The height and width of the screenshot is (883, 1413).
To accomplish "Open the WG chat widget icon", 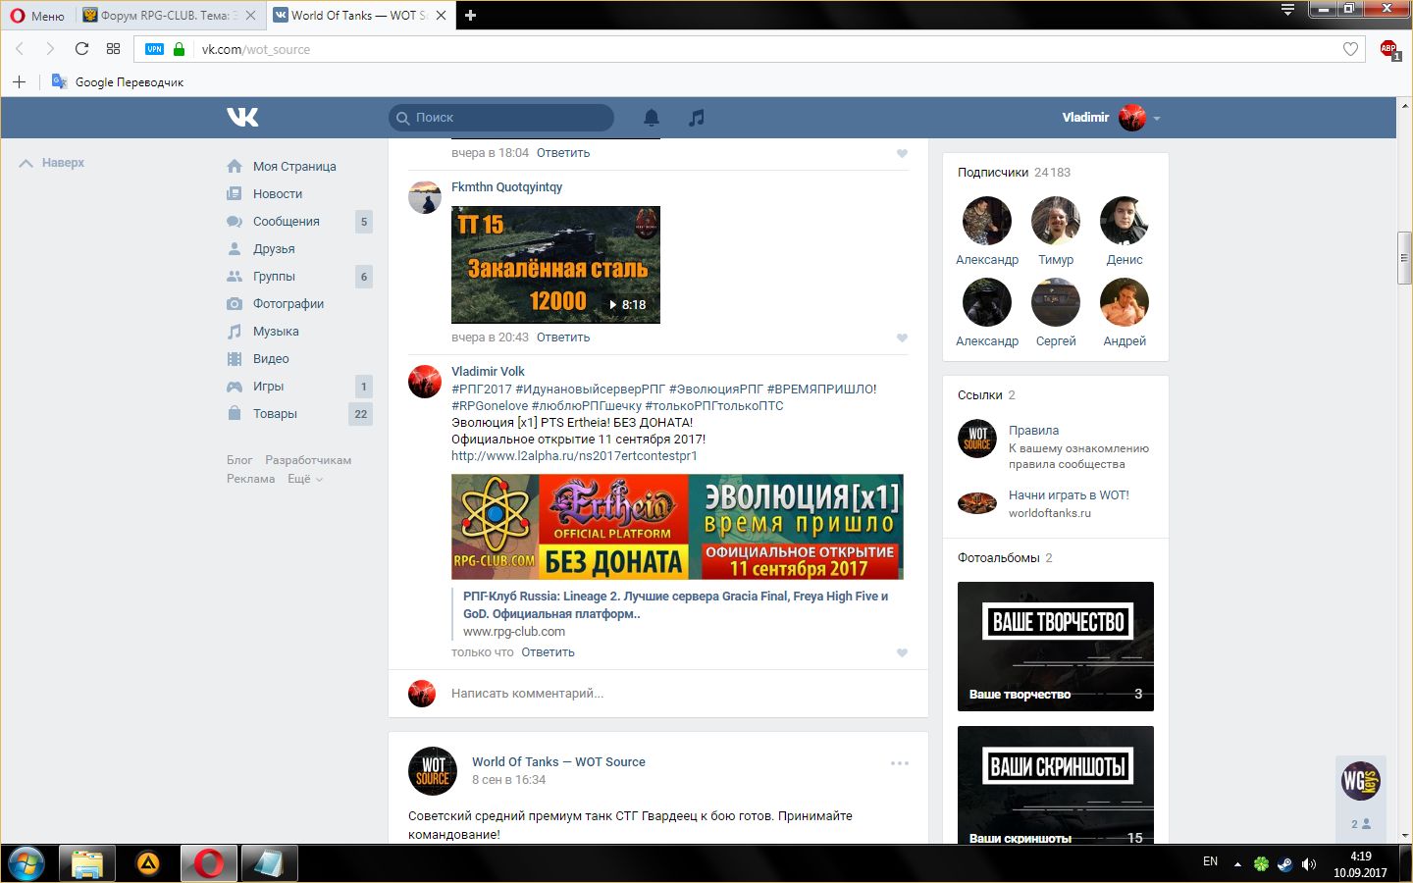I will pyautogui.click(x=1361, y=781).
